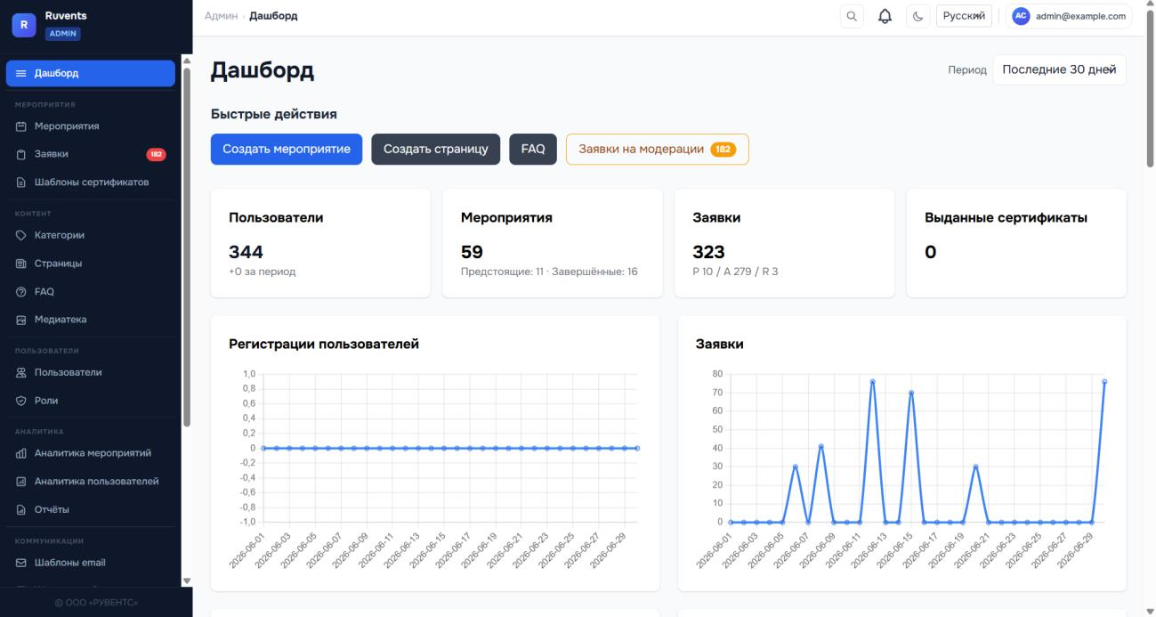Screen dimensions: 1156x617
Task: Open Заявки на модерации button
Action: pyautogui.click(x=658, y=149)
